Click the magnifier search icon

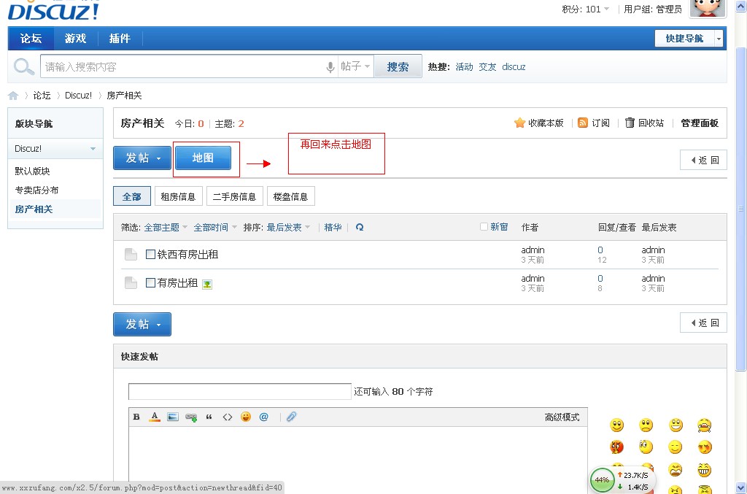[x=23, y=66]
